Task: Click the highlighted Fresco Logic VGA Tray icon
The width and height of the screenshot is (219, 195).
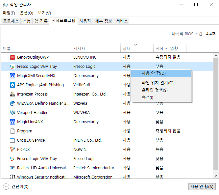Action: [12, 67]
